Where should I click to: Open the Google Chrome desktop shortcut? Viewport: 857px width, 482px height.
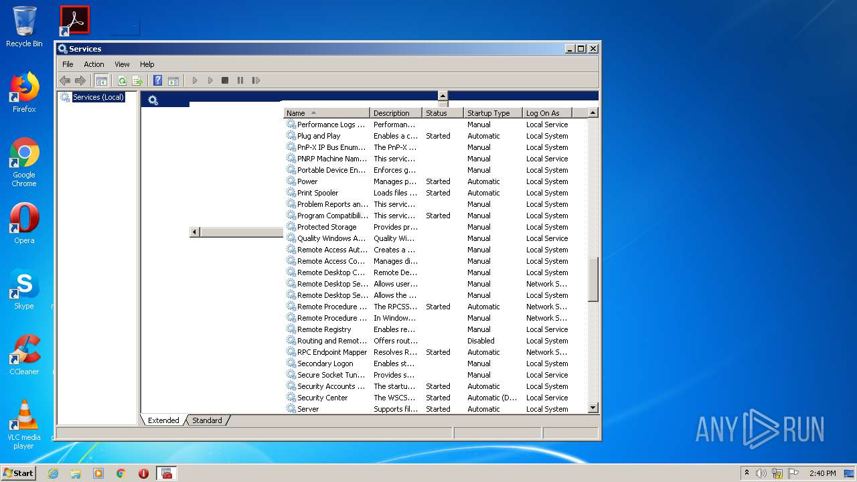click(x=24, y=162)
